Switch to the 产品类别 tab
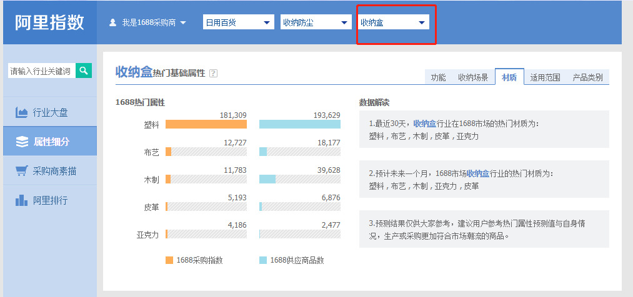The height and width of the screenshot is (297, 633). [x=588, y=77]
